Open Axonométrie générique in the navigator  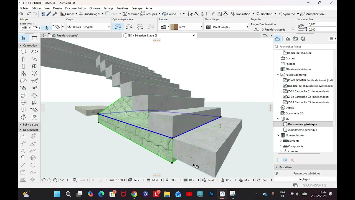[x=302, y=130]
